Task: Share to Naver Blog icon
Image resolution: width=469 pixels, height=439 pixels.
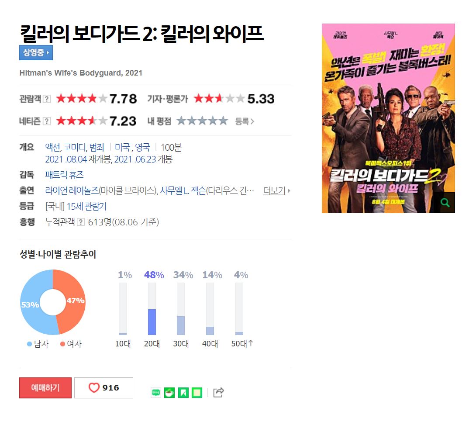Action: [156, 392]
